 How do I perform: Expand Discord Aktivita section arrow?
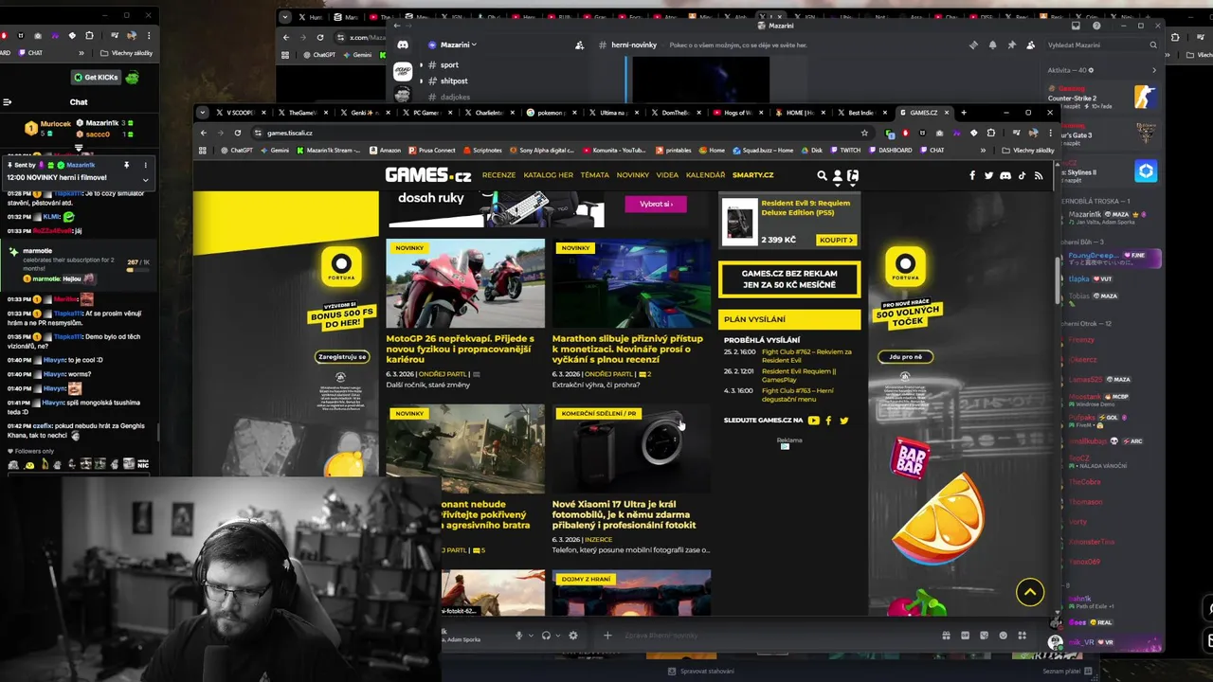coord(1153,70)
